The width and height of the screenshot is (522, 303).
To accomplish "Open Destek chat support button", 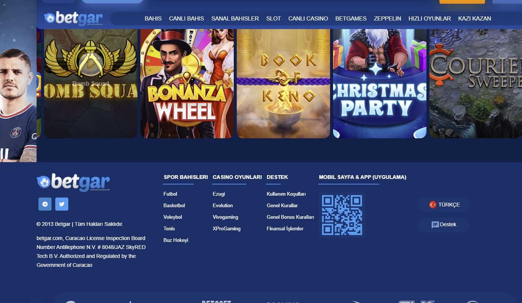I will point(443,225).
